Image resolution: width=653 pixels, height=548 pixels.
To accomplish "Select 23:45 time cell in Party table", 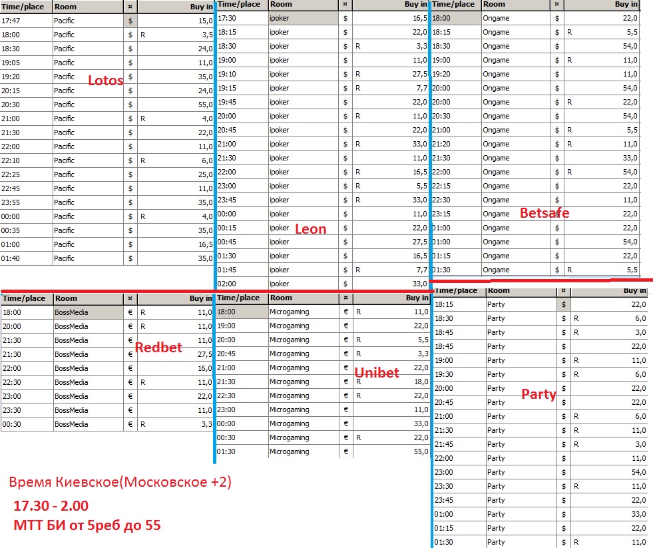I will pos(459,500).
